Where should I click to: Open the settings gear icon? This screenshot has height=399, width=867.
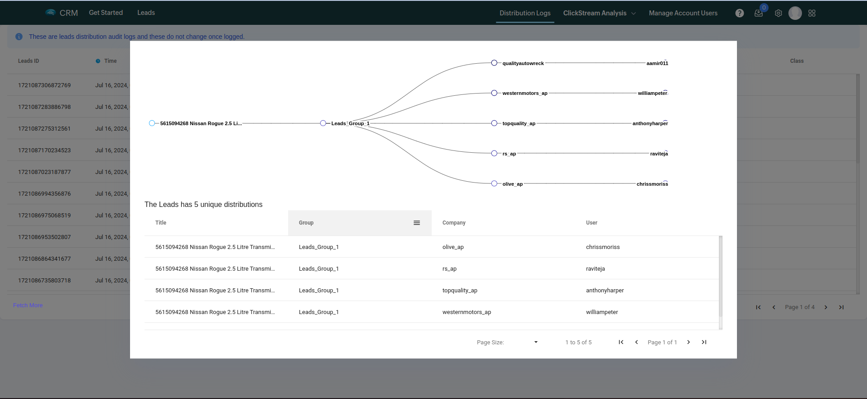tap(778, 13)
